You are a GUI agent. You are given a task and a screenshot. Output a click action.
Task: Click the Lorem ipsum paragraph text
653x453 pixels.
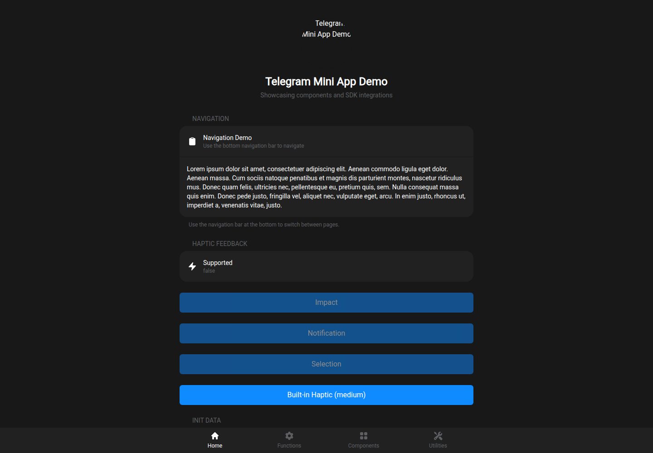tap(326, 187)
